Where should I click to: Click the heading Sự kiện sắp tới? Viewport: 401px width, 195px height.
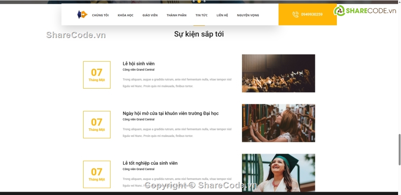click(199, 34)
